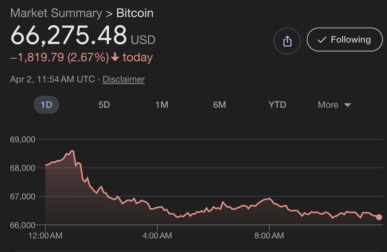Click the 4:00 AM time axis label
The height and width of the screenshot is (252, 387).
tap(157, 236)
